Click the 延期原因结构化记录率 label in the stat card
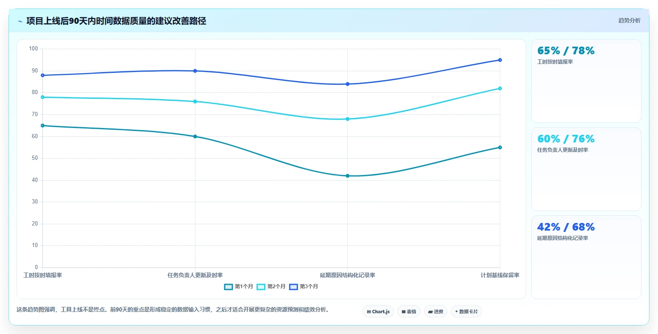Viewport: 658px width, 334px height. pos(563,238)
